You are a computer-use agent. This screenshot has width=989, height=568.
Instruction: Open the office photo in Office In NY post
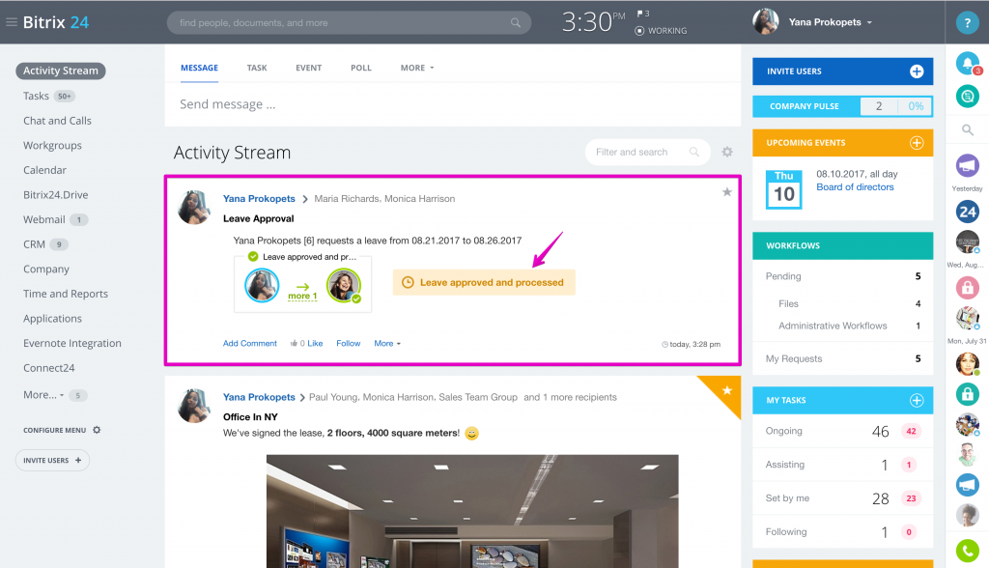472,511
